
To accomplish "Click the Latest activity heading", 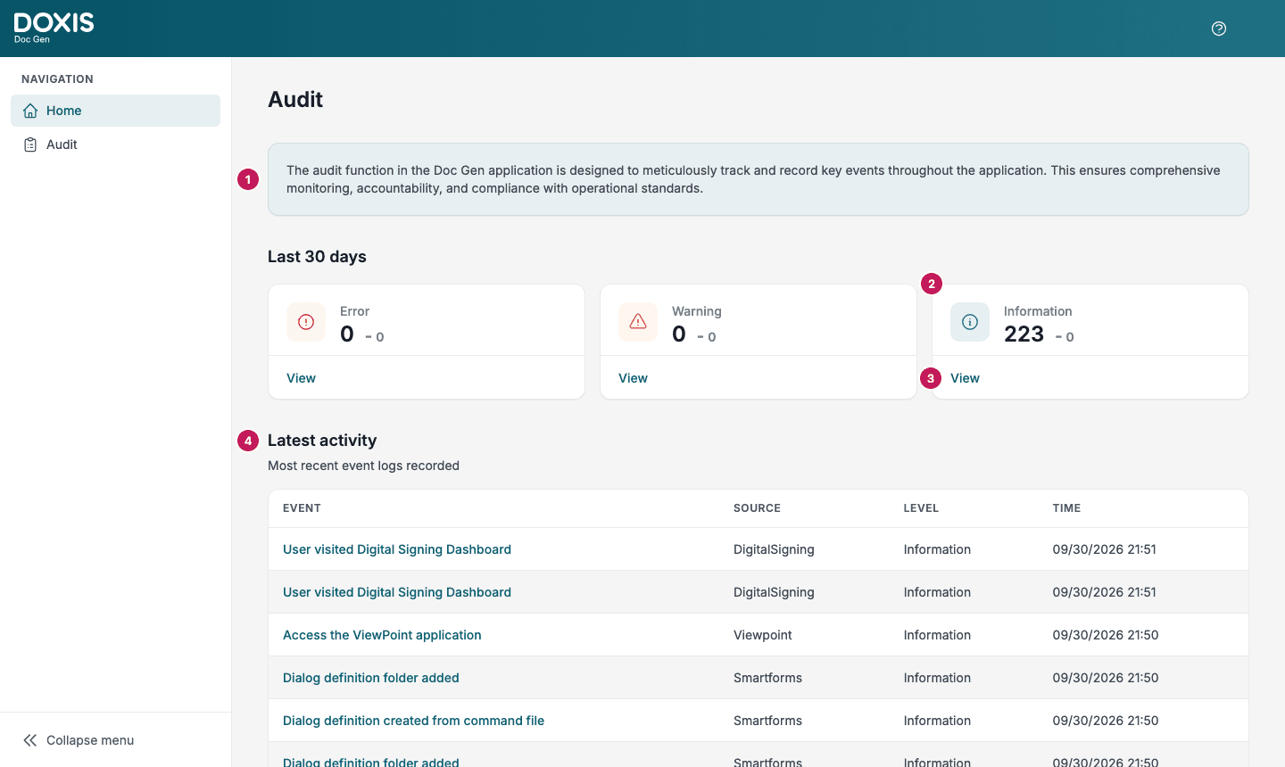I will (x=322, y=441).
